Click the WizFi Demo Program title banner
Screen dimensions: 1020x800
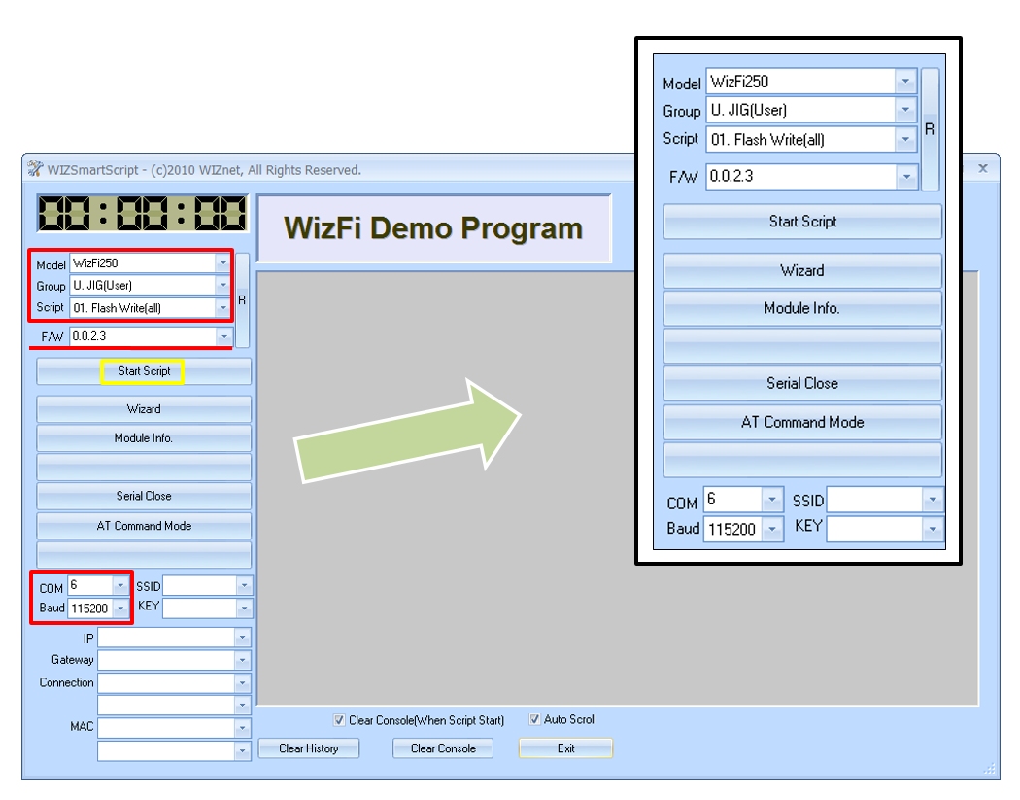434,228
